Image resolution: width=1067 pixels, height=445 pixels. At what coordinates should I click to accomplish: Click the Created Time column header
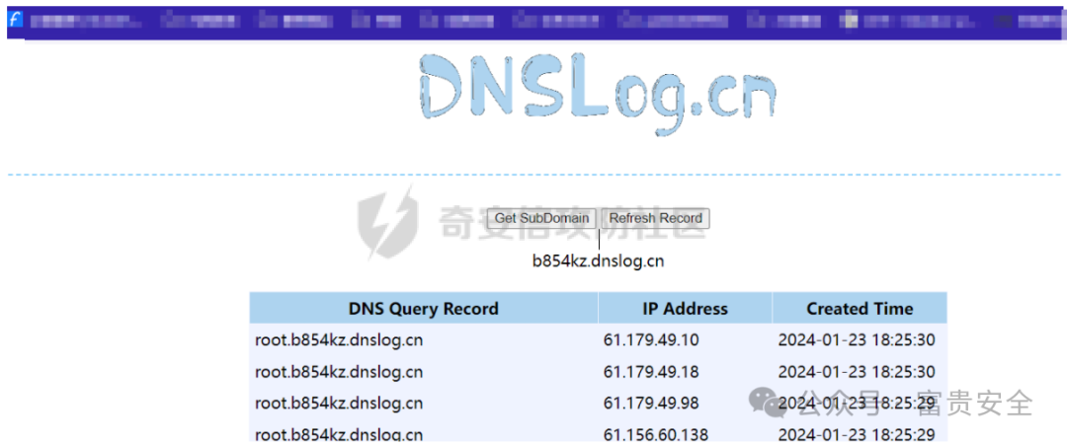860,309
